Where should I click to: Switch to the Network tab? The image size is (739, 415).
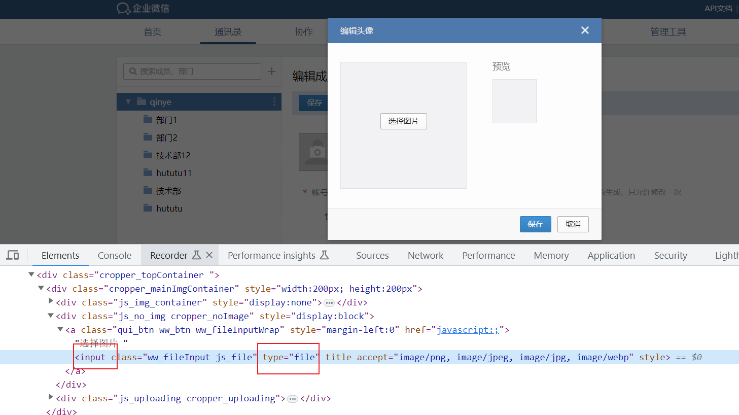click(426, 256)
